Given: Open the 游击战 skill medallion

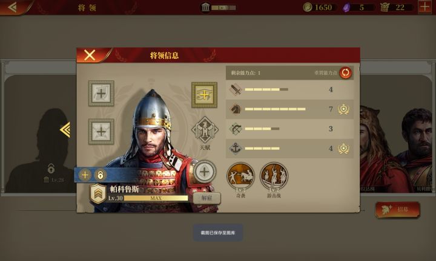Looking at the screenshot, I should 274,176.
